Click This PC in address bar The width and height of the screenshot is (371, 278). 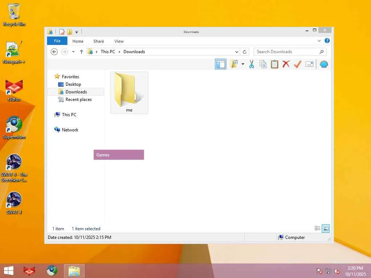[108, 51]
